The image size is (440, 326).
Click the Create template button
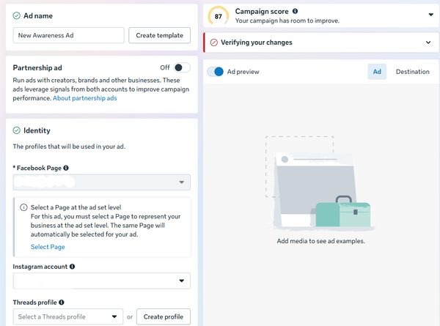tap(160, 35)
